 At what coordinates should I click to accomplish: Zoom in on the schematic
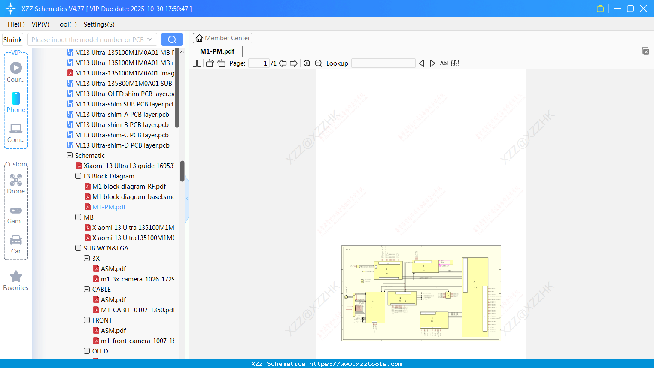pos(307,63)
